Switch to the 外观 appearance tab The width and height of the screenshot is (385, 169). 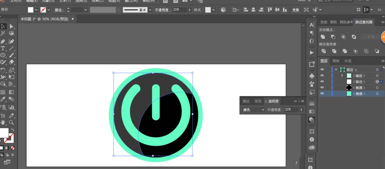(348, 61)
